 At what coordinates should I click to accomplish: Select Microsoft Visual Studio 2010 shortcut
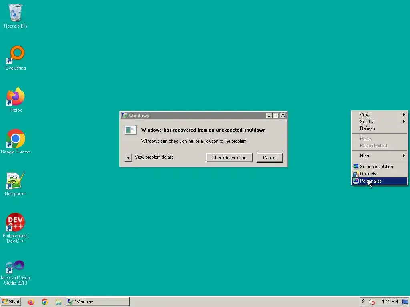[16, 273]
